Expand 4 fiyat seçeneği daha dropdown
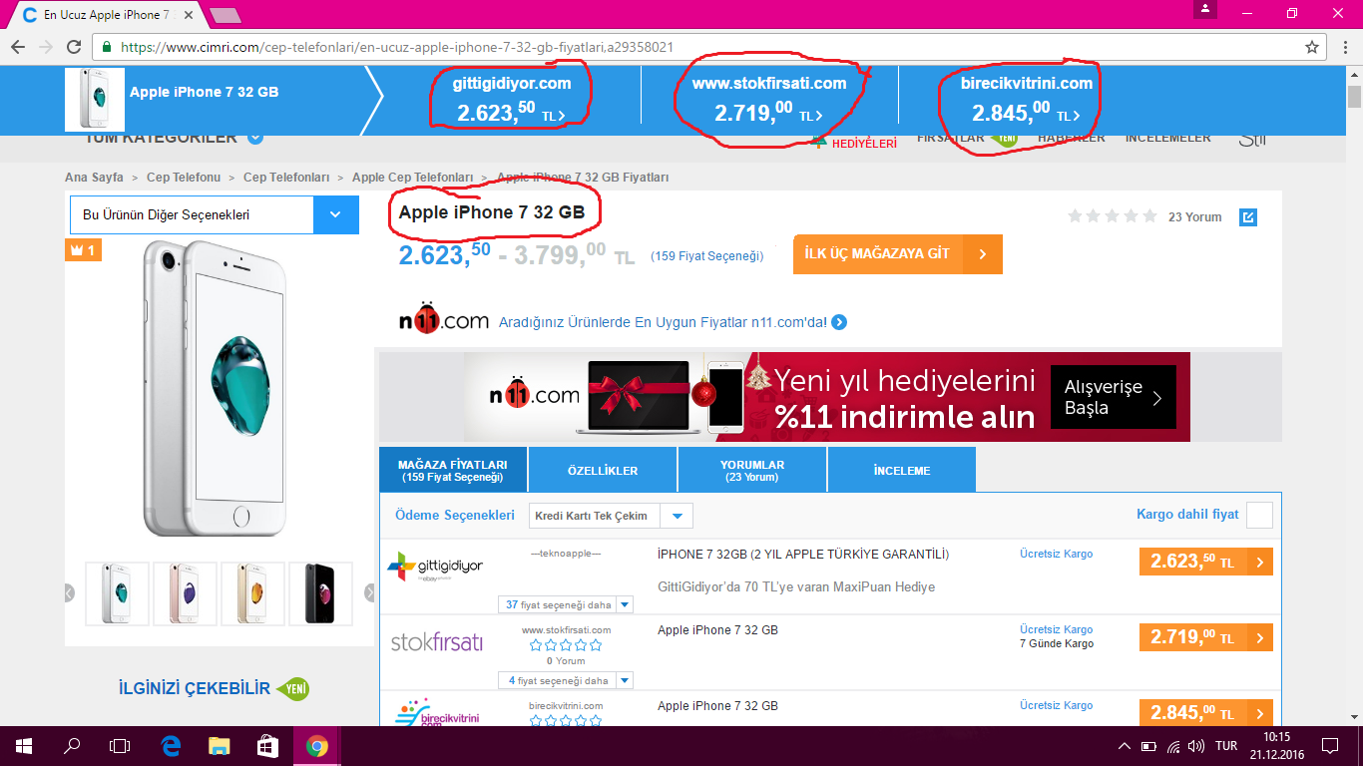Image resolution: width=1363 pixels, height=766 pixels. coord(566,680)
